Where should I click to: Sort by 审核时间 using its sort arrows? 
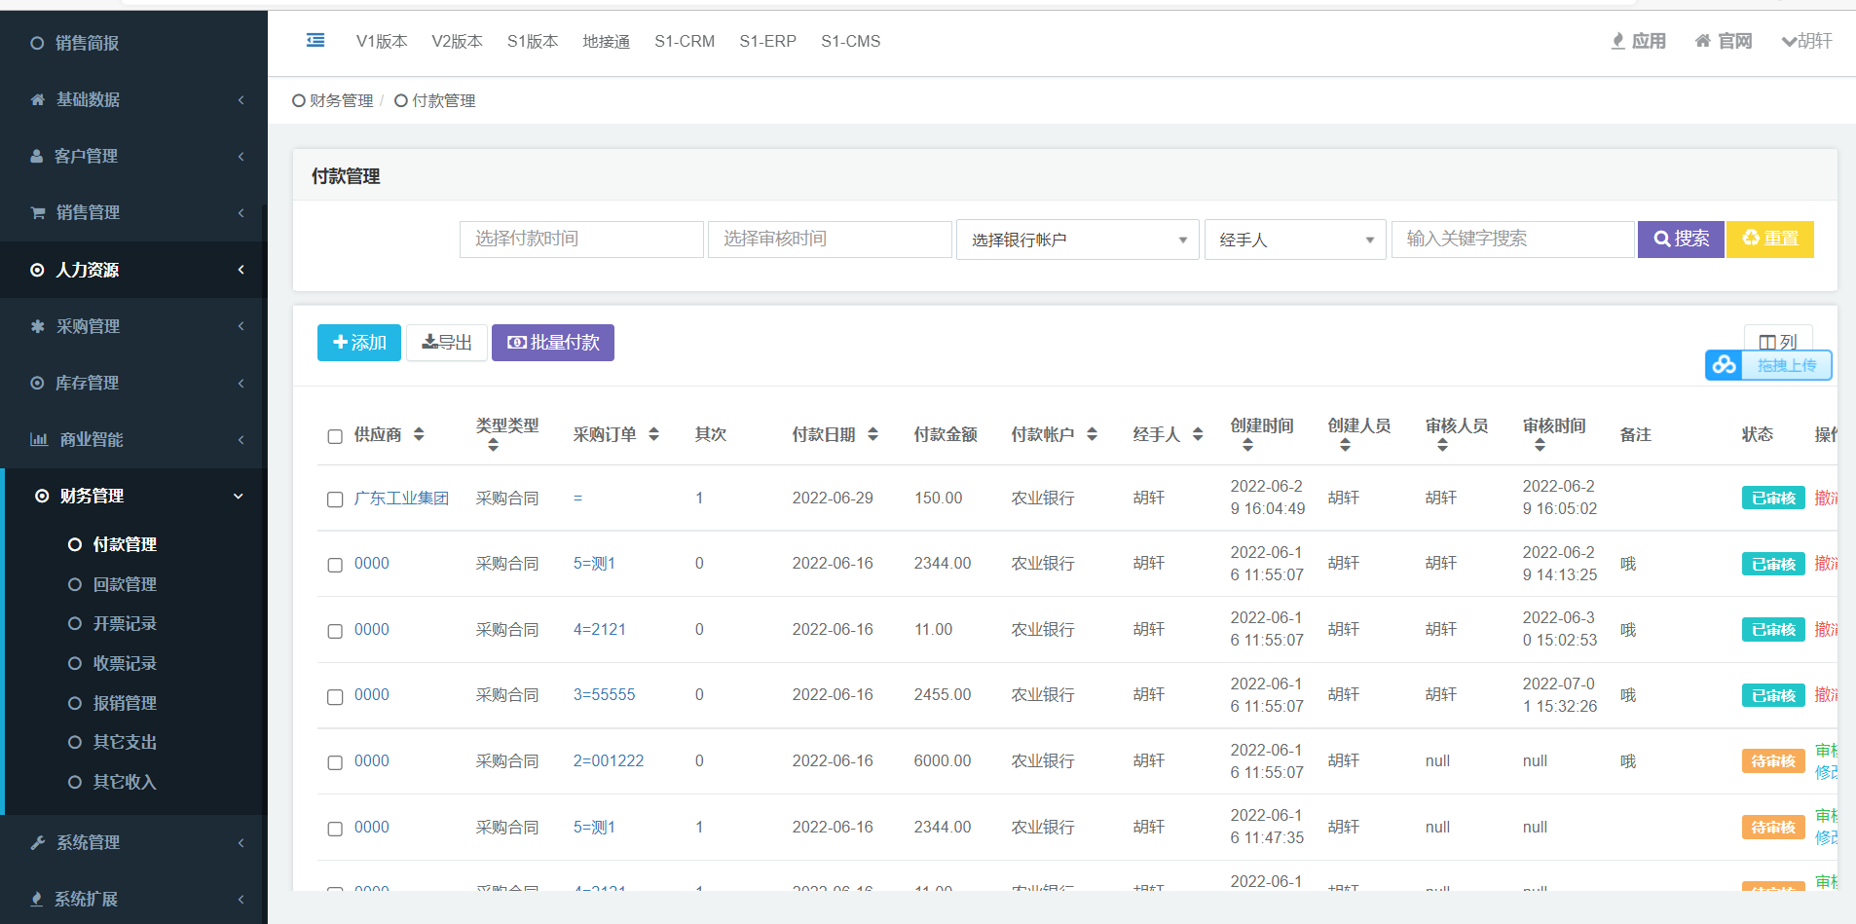tap(1540, 445)
